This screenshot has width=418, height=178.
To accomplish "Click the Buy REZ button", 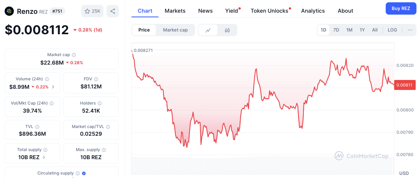I will tap(401, 8).
